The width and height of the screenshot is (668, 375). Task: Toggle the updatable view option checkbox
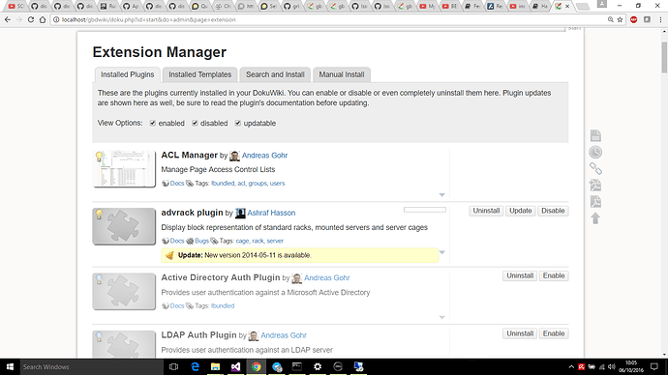238,124
